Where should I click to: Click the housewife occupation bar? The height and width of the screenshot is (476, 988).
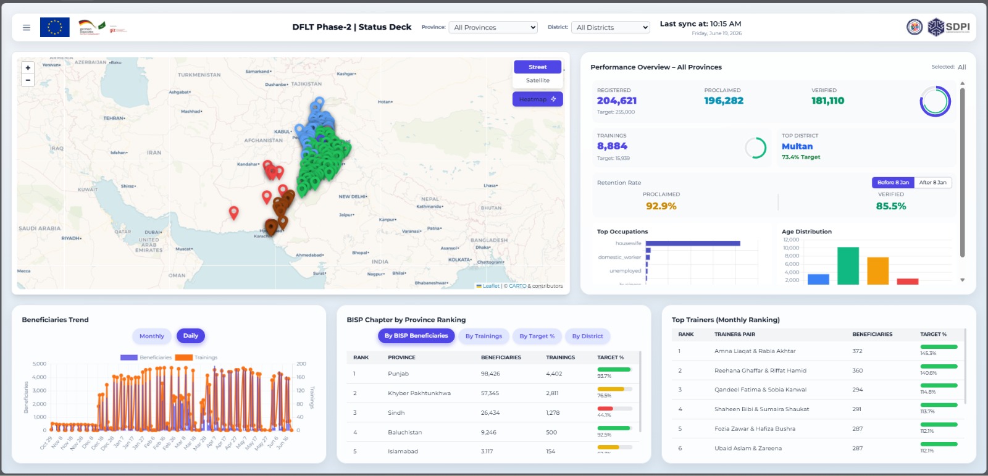tap(693, 243)
